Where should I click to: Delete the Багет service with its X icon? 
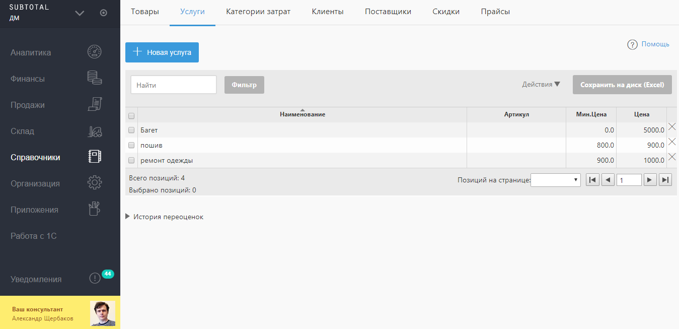672,126
